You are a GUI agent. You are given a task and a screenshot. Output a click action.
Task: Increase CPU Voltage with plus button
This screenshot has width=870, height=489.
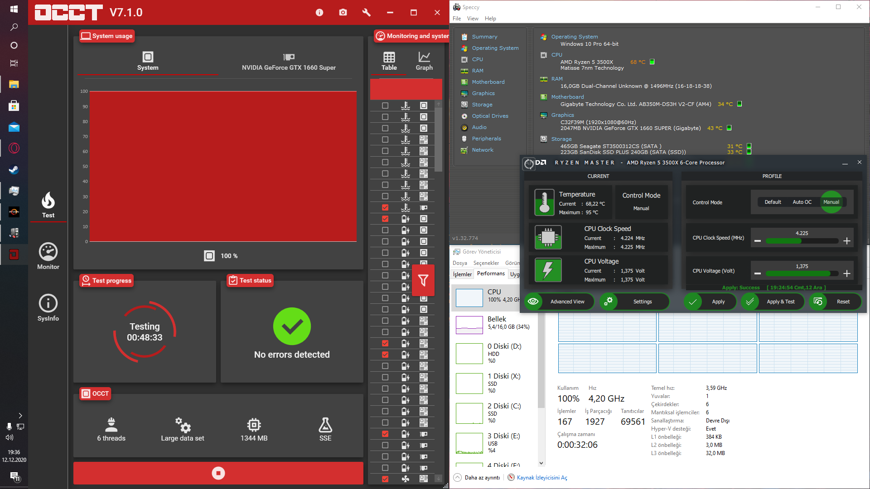pyautogui.click(x=846, y=273)
